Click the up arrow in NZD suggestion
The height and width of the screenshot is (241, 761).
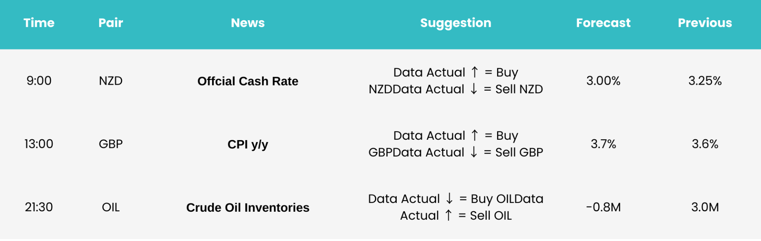click(474, 72)
